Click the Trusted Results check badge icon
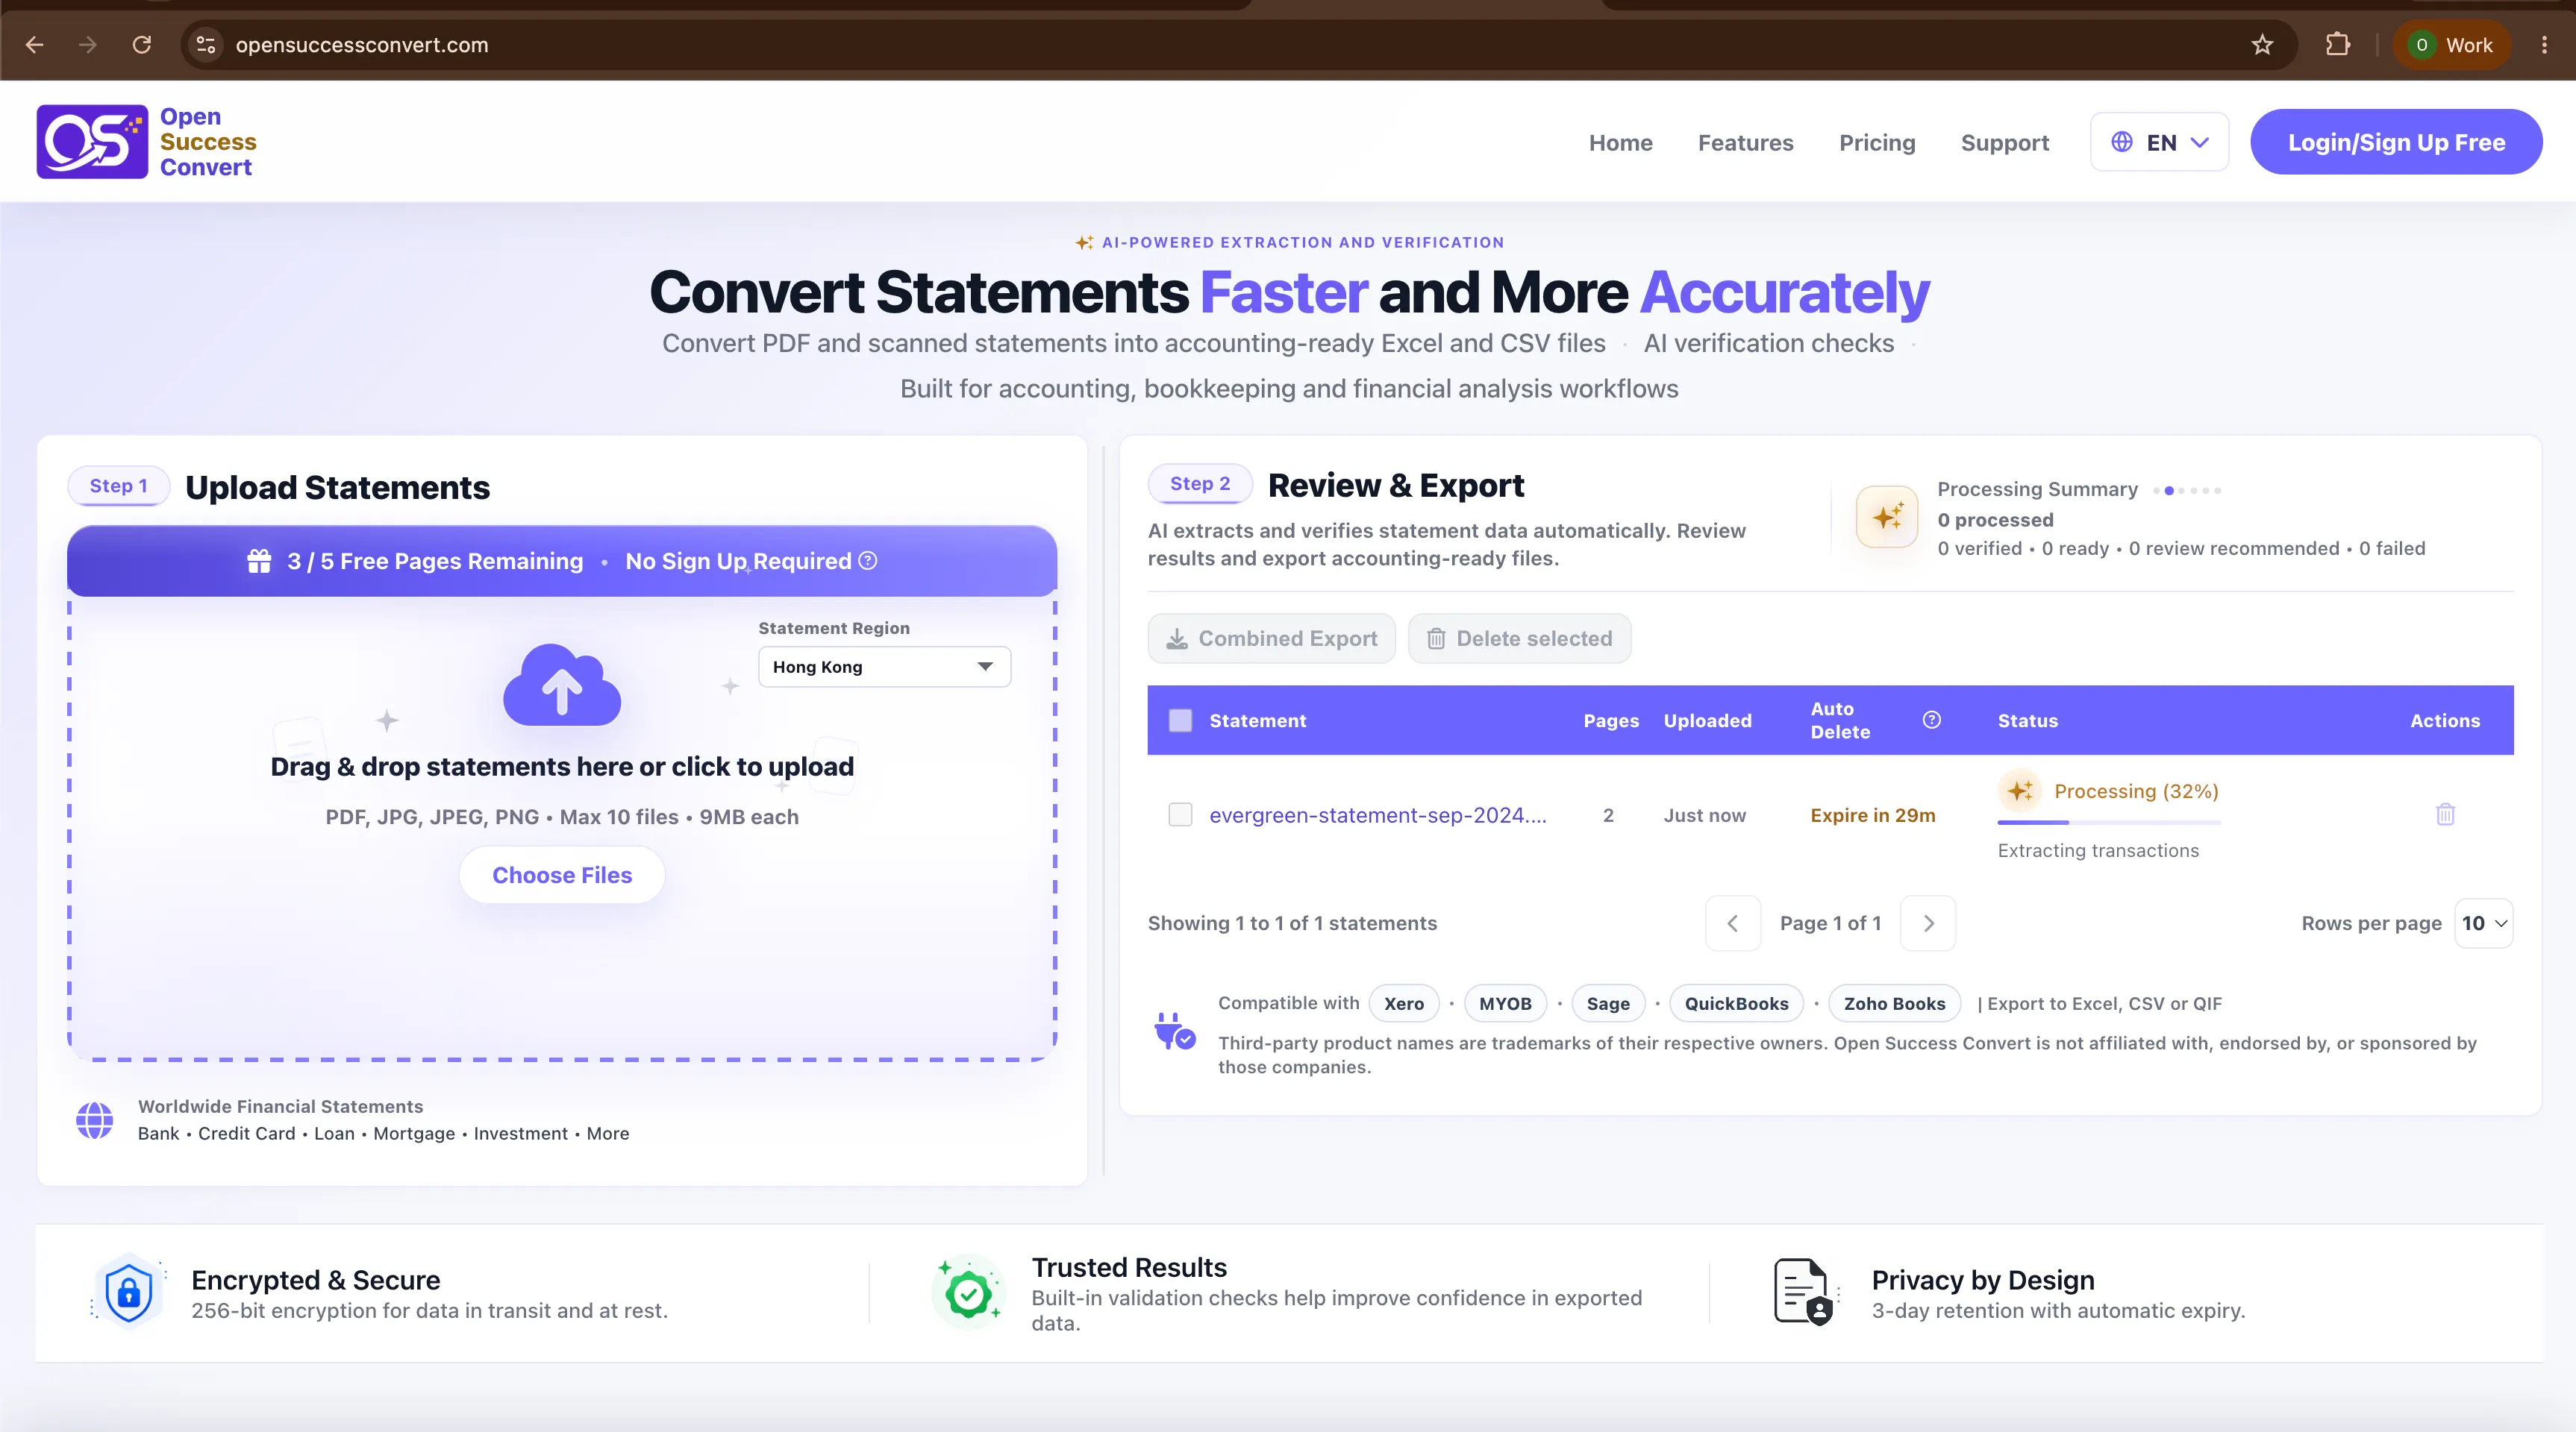Screen dimensions: 2576x1432 pyautogui.click(x=968, y=1293)
